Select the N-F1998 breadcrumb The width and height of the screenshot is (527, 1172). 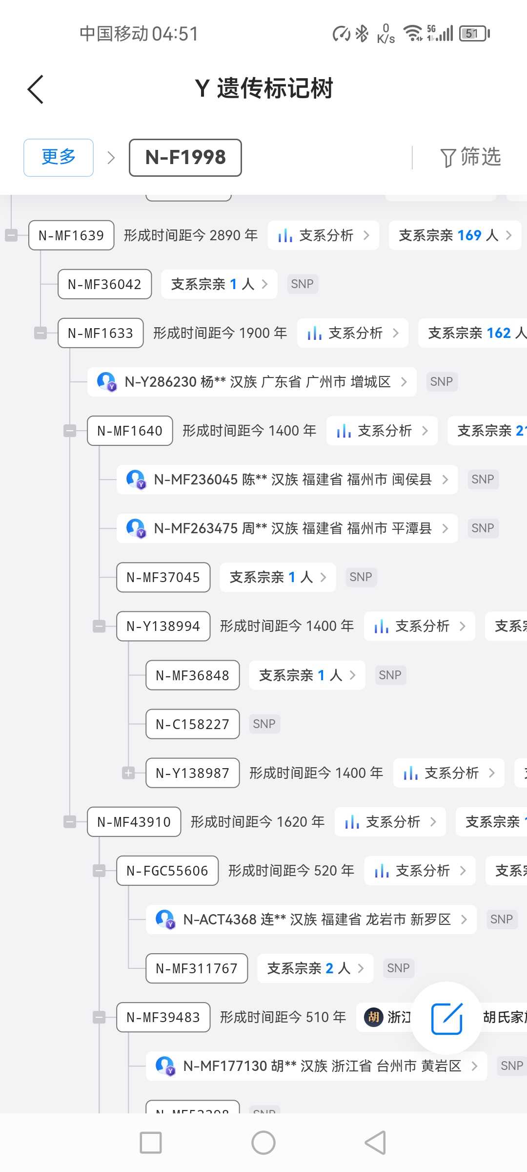(x=185, y=157)
